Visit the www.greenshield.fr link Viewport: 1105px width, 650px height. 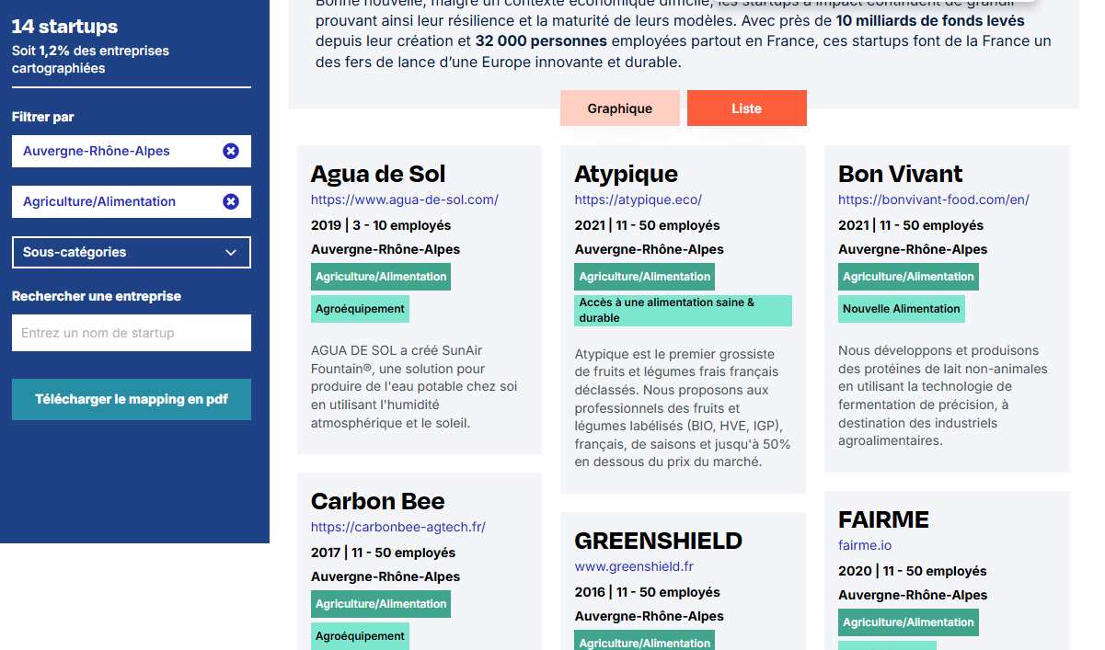tap(634, 566)
